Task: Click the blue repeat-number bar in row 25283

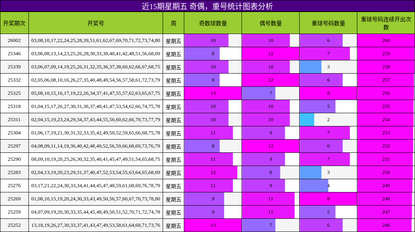Action: (x=310, y=173)
